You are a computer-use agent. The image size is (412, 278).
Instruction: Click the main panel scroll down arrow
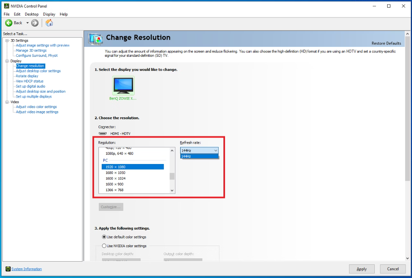[408, 258]
